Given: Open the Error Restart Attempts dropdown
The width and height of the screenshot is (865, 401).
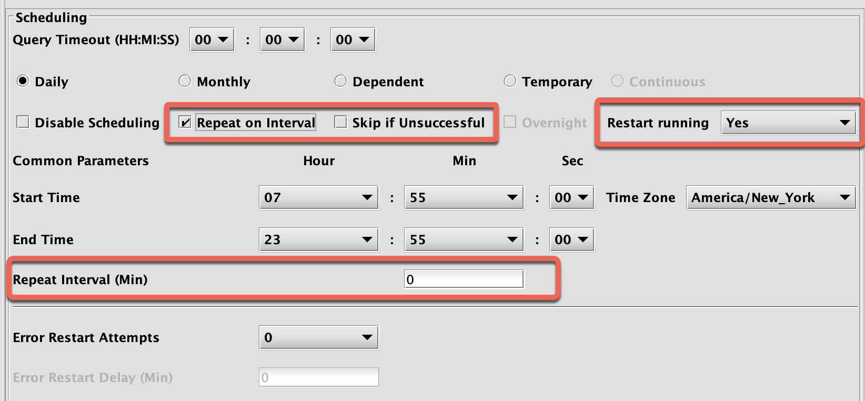Looking at the screenshot, I should pos(318,337).
